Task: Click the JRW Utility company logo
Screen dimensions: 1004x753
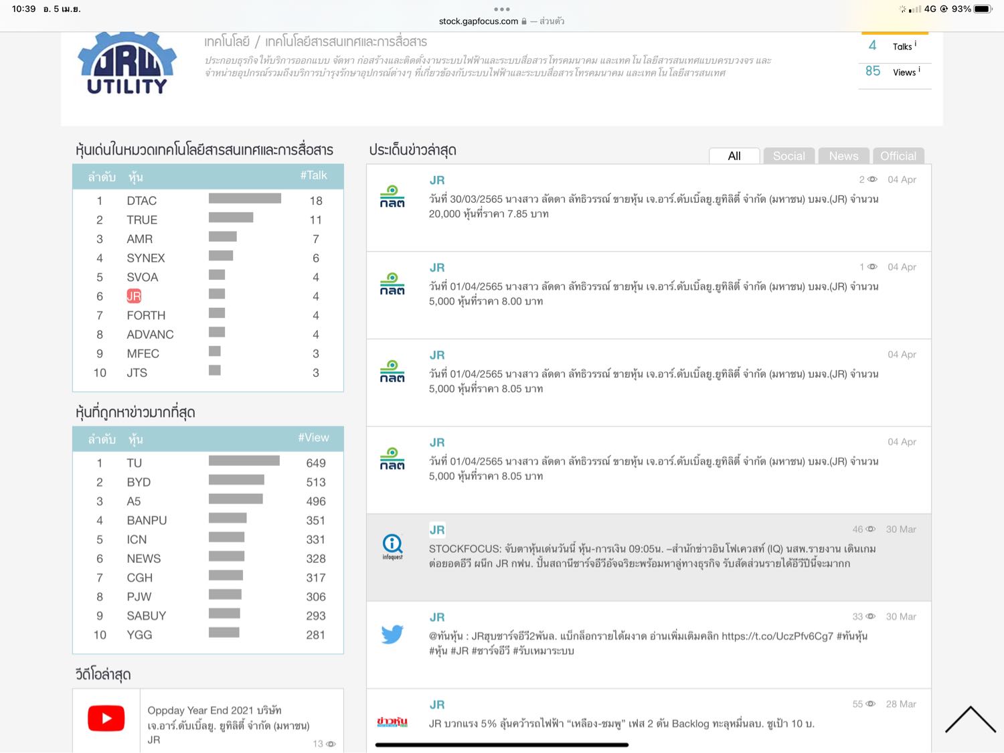Action: click(127, 63)
